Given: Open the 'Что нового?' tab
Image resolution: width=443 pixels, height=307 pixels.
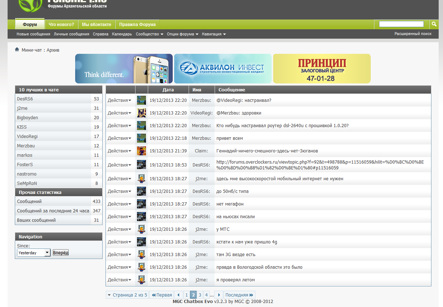Looking at the screenshot, I should 61,24.
